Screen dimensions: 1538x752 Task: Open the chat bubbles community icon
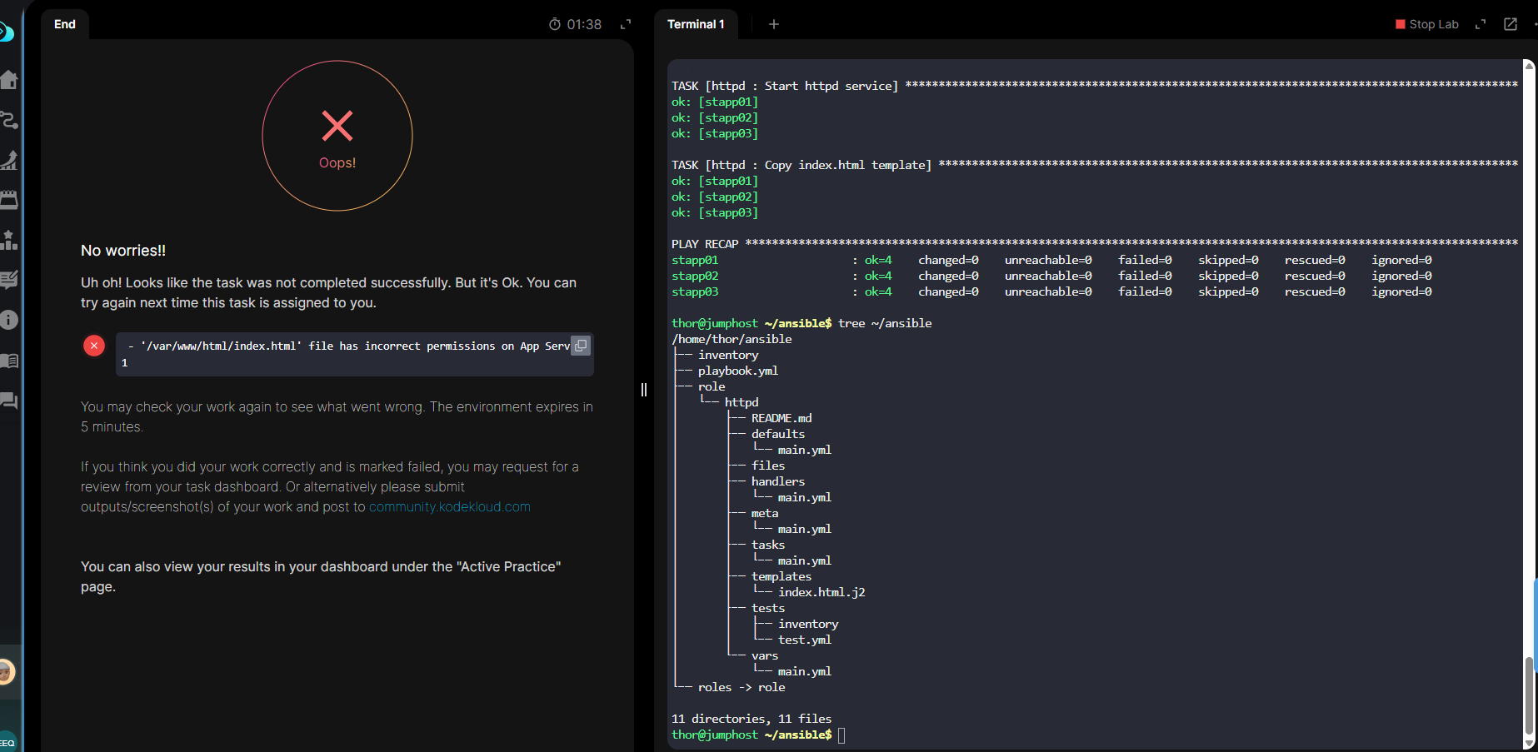pyautogui.click(x=8, y=401)
